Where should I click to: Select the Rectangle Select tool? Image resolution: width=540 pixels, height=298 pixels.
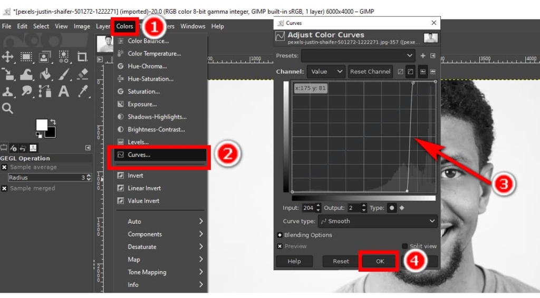(26, 56)
